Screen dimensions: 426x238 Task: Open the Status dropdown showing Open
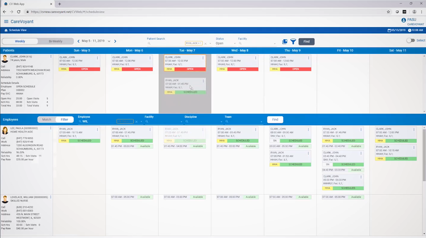coord(225,44)
